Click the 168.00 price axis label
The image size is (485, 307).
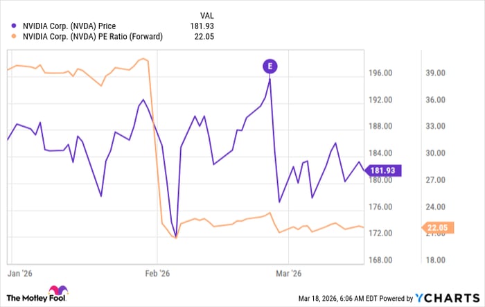(380, 260)
